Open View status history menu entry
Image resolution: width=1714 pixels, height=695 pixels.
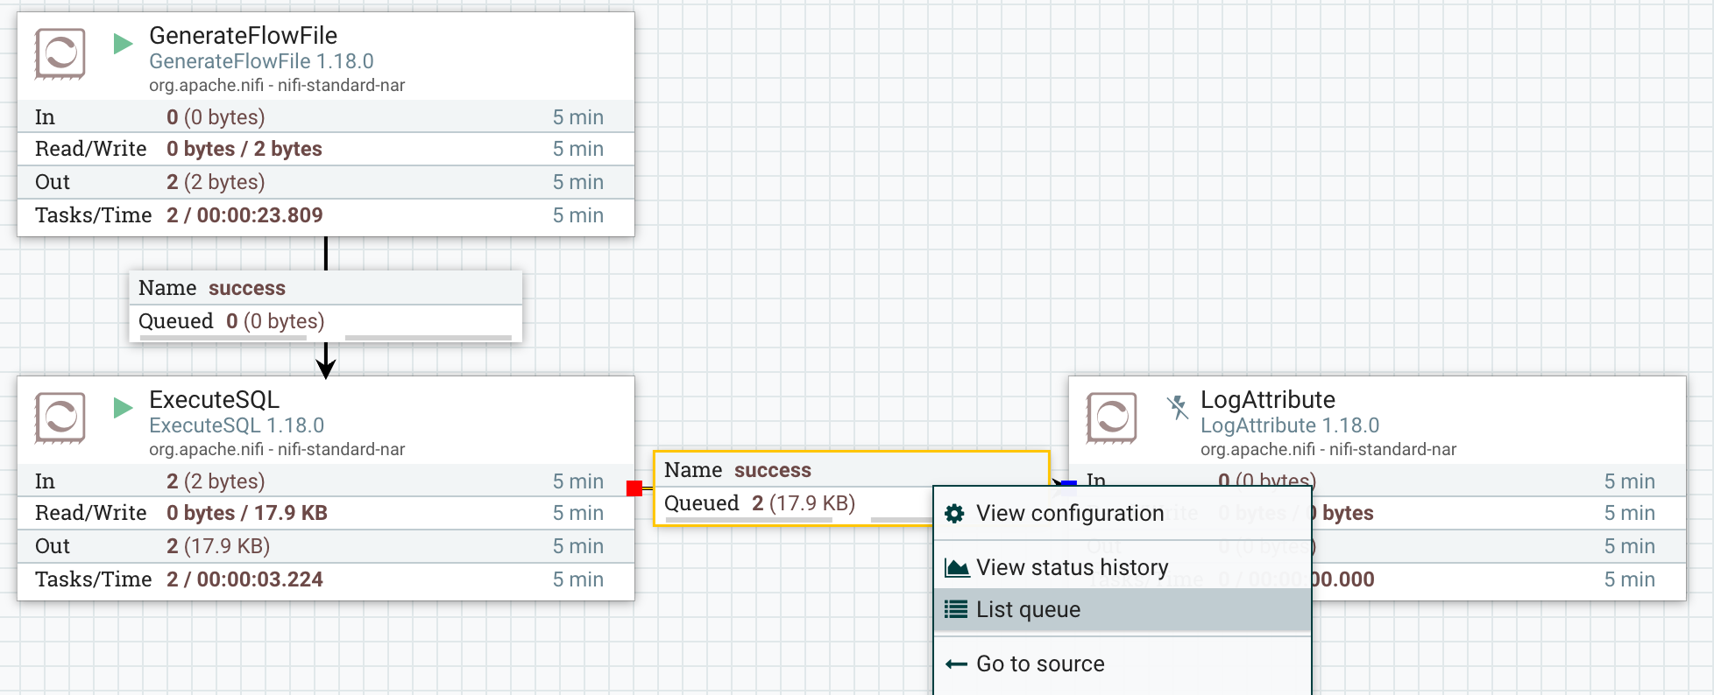1072,568
